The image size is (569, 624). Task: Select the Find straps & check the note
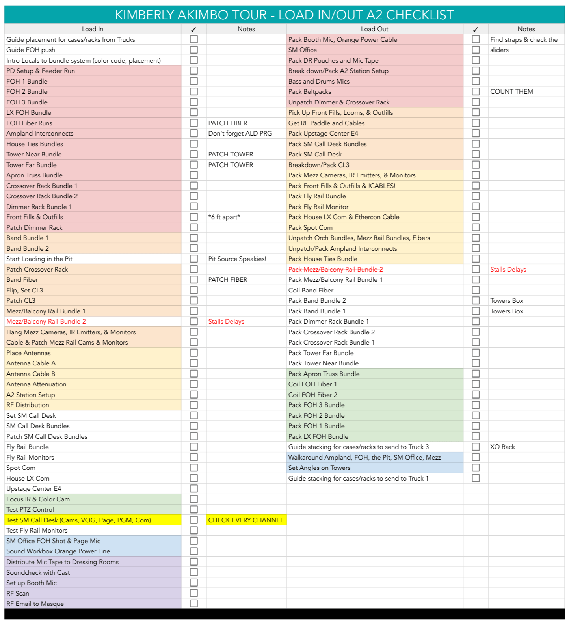tap(526, 39)
